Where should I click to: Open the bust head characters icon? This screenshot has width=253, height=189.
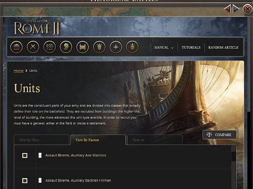tap(66, 47)
